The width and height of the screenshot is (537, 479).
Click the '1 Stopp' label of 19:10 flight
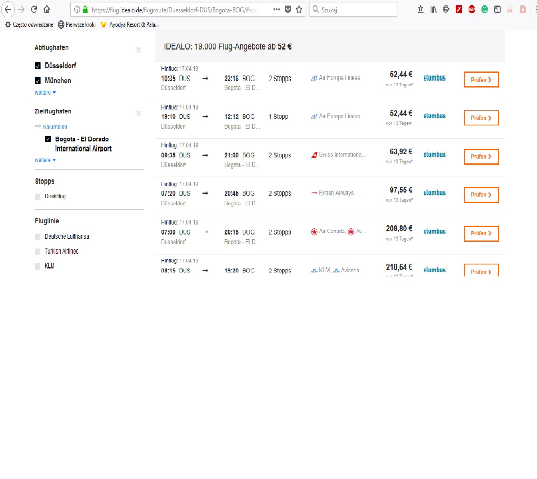pyautogui.click(x=278, y=117)
